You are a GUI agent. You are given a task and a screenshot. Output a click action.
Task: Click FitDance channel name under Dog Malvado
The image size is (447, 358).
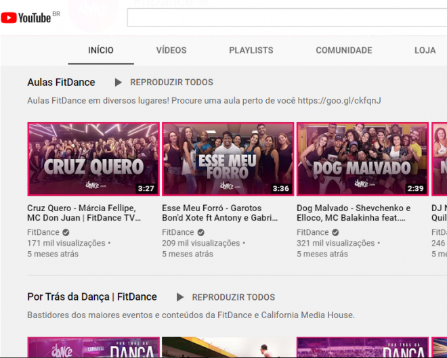click(313, 232)
